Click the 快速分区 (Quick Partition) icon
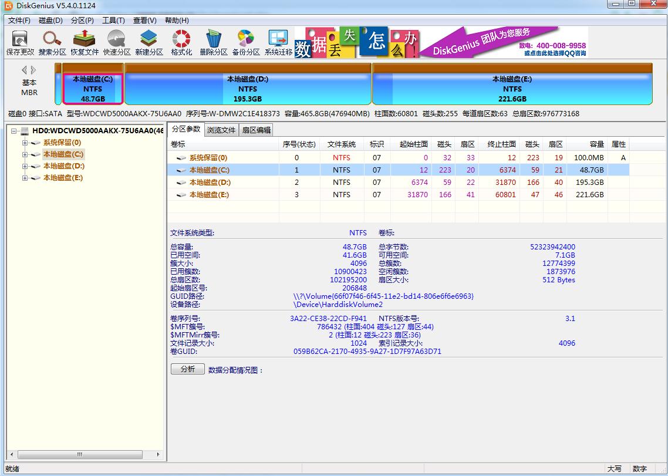 [116, 42]
